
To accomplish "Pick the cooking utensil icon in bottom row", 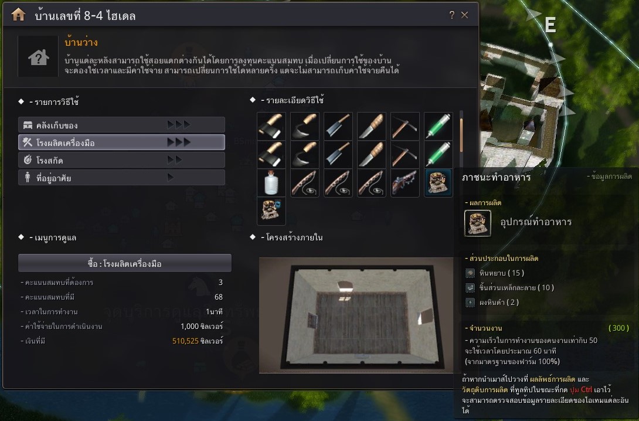I will point(271,211).
